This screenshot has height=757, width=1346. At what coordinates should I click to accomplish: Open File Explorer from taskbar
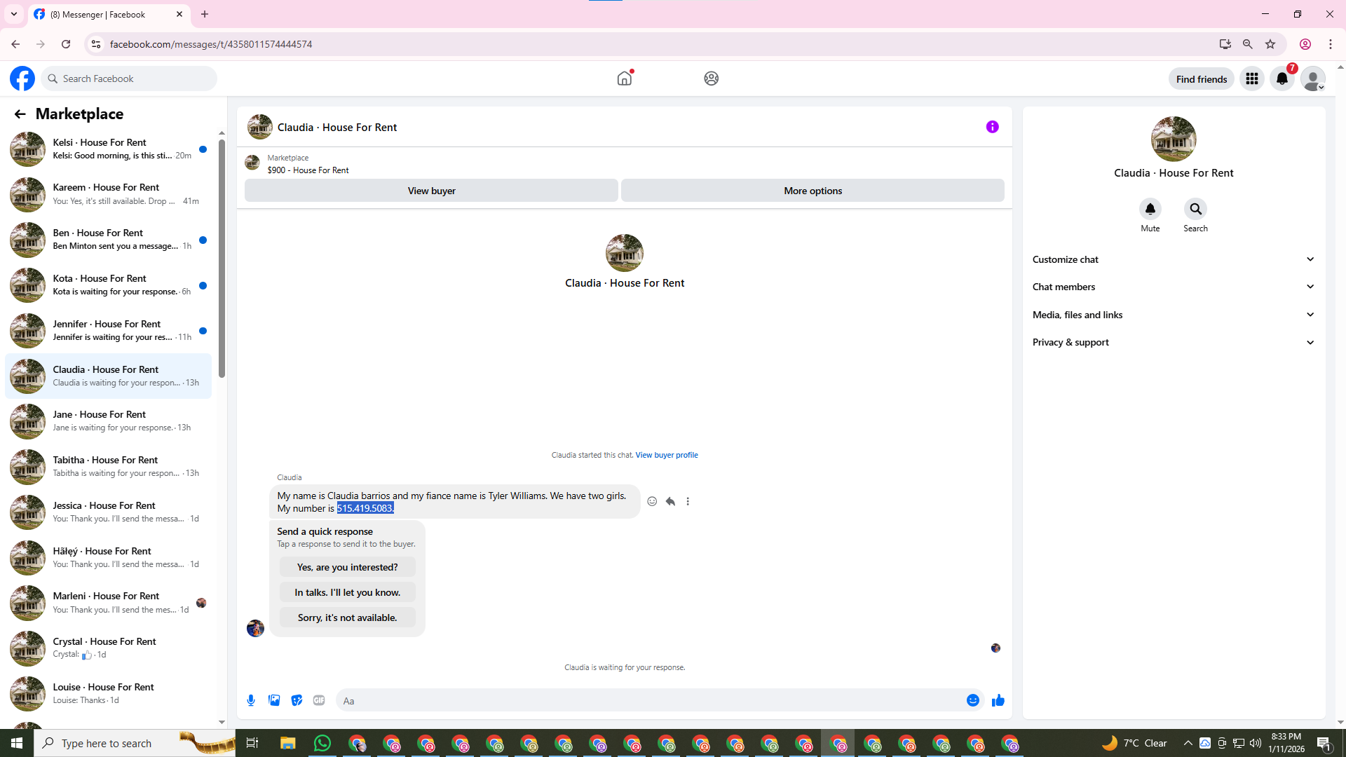[288, 743]
